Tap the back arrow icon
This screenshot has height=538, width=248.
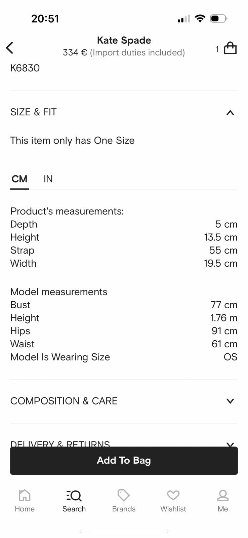click(10, 48)
